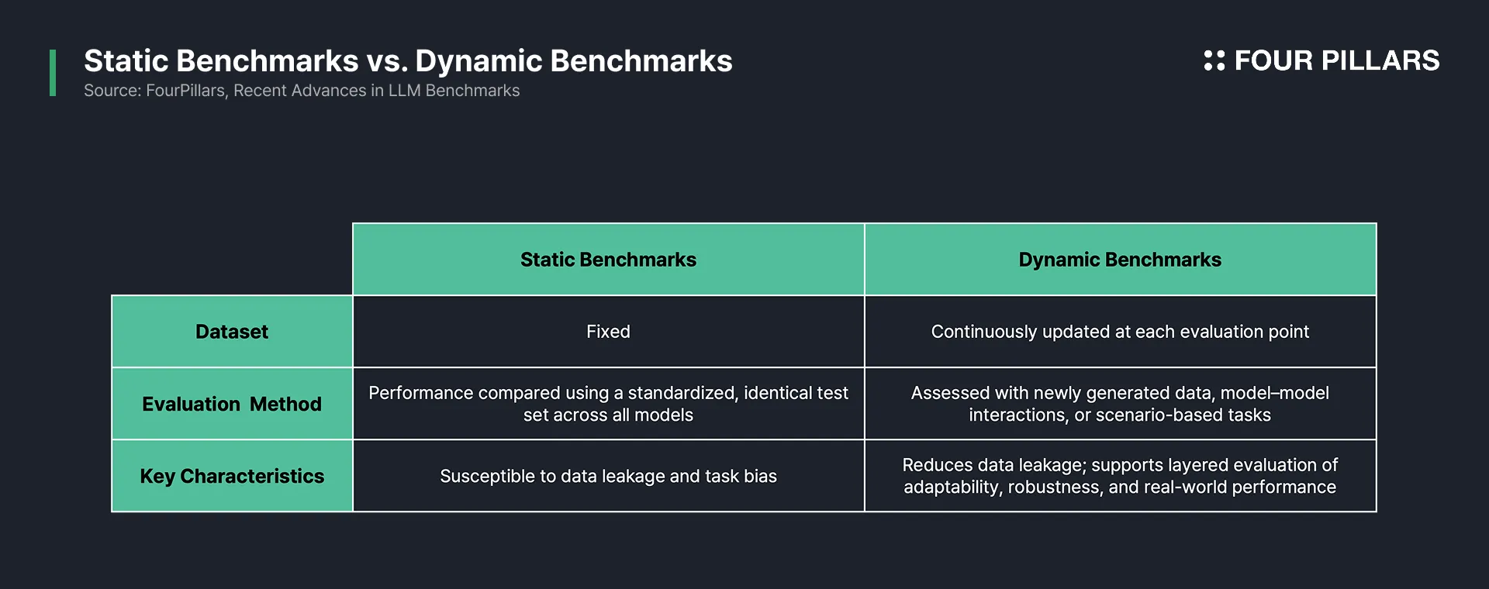Click the Evaluation Method row header
Screen dimensions: 1489x589
pos(232,404)
